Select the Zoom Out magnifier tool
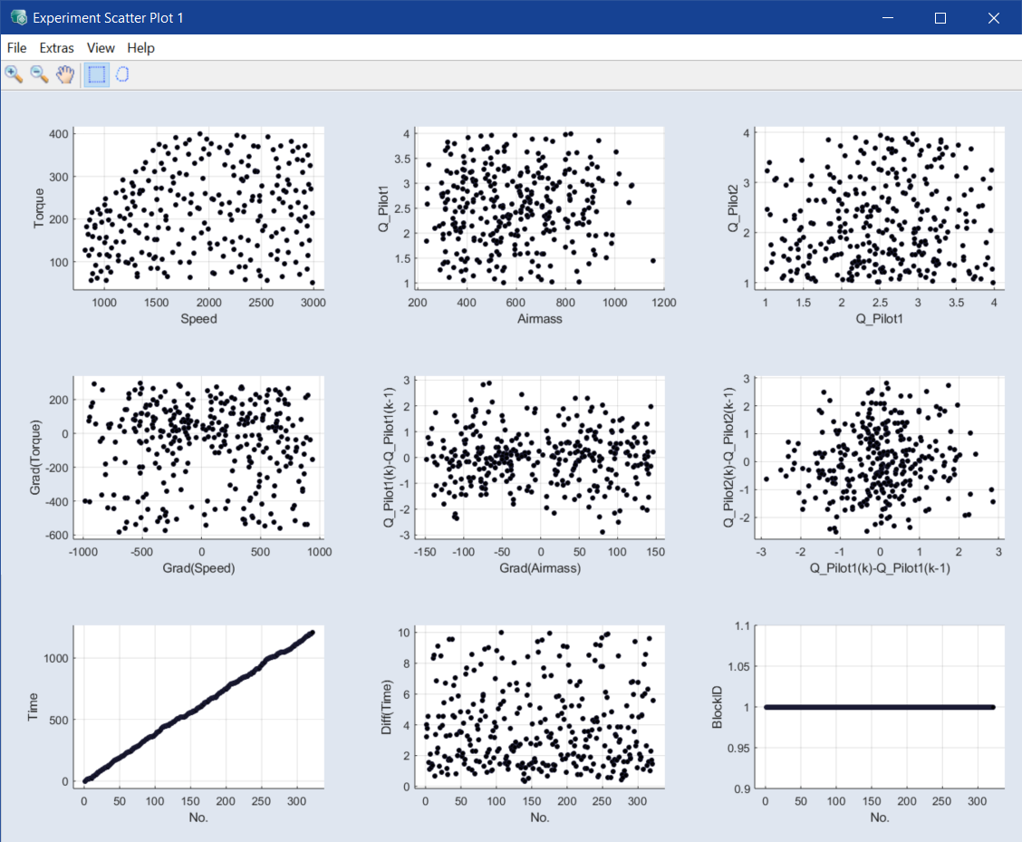Image resolution: width=1022 pixels, height=842 pixels. (39, 74)
